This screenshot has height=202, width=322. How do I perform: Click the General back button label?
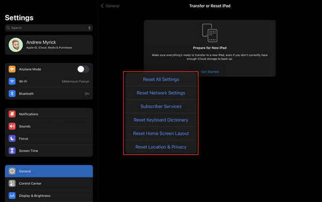(x=112, y=6)
